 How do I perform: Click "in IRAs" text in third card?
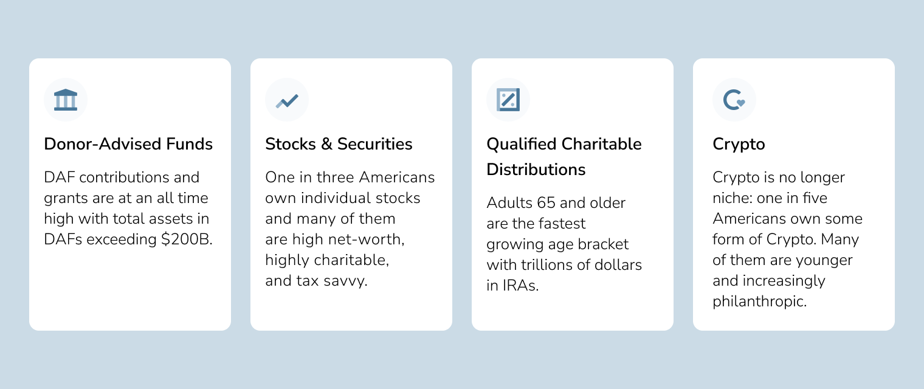click(x=512, y=285)
